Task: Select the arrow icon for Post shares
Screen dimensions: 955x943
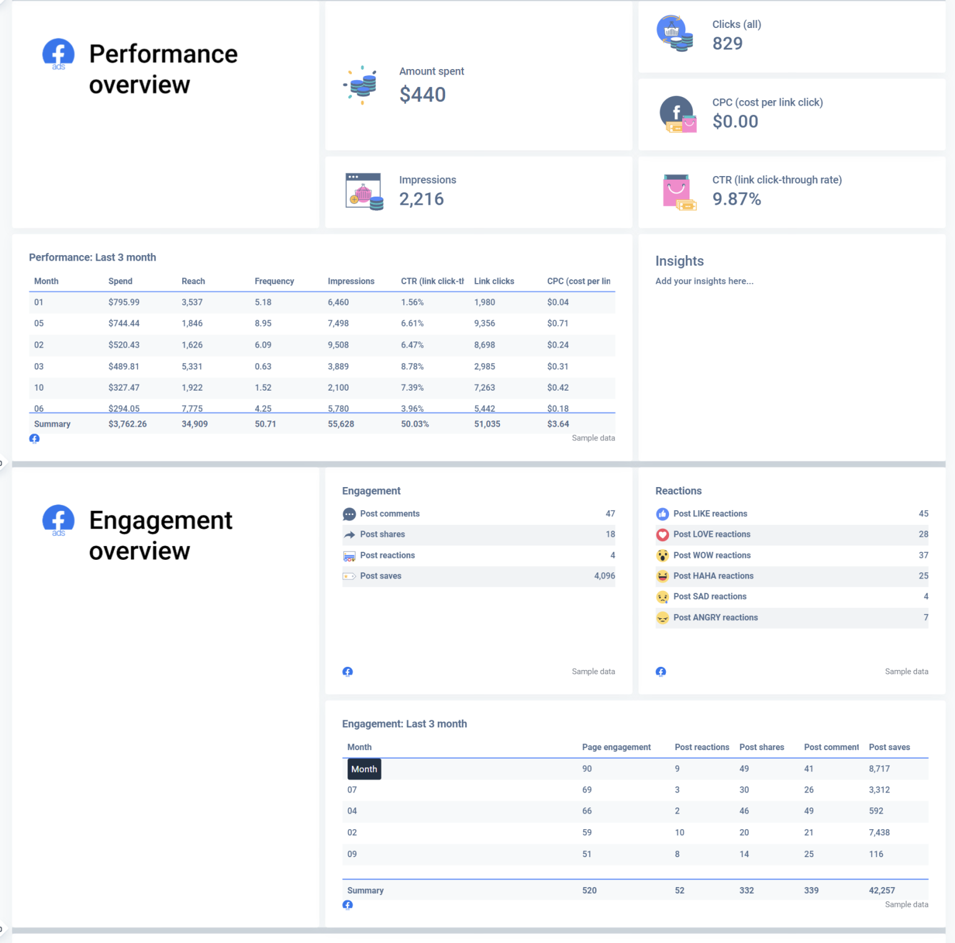Action: tap(349, 534)
